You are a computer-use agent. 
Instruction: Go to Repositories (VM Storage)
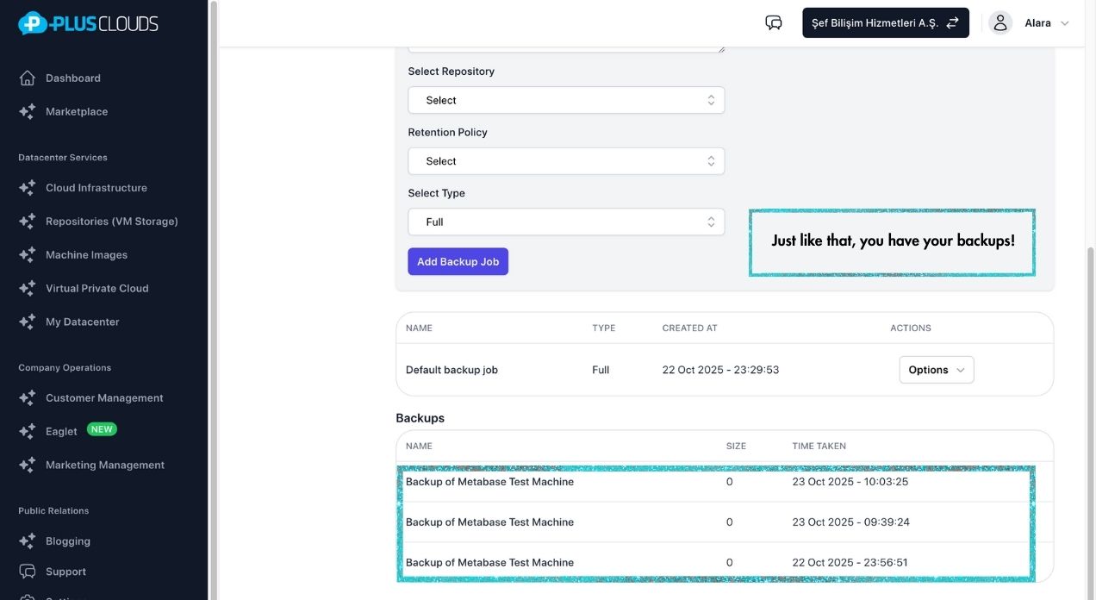tap(111, 222)
